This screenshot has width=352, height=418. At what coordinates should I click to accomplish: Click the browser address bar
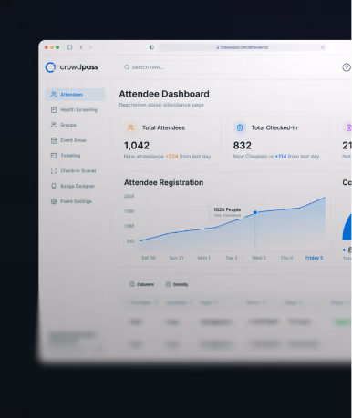pos(243,47)
